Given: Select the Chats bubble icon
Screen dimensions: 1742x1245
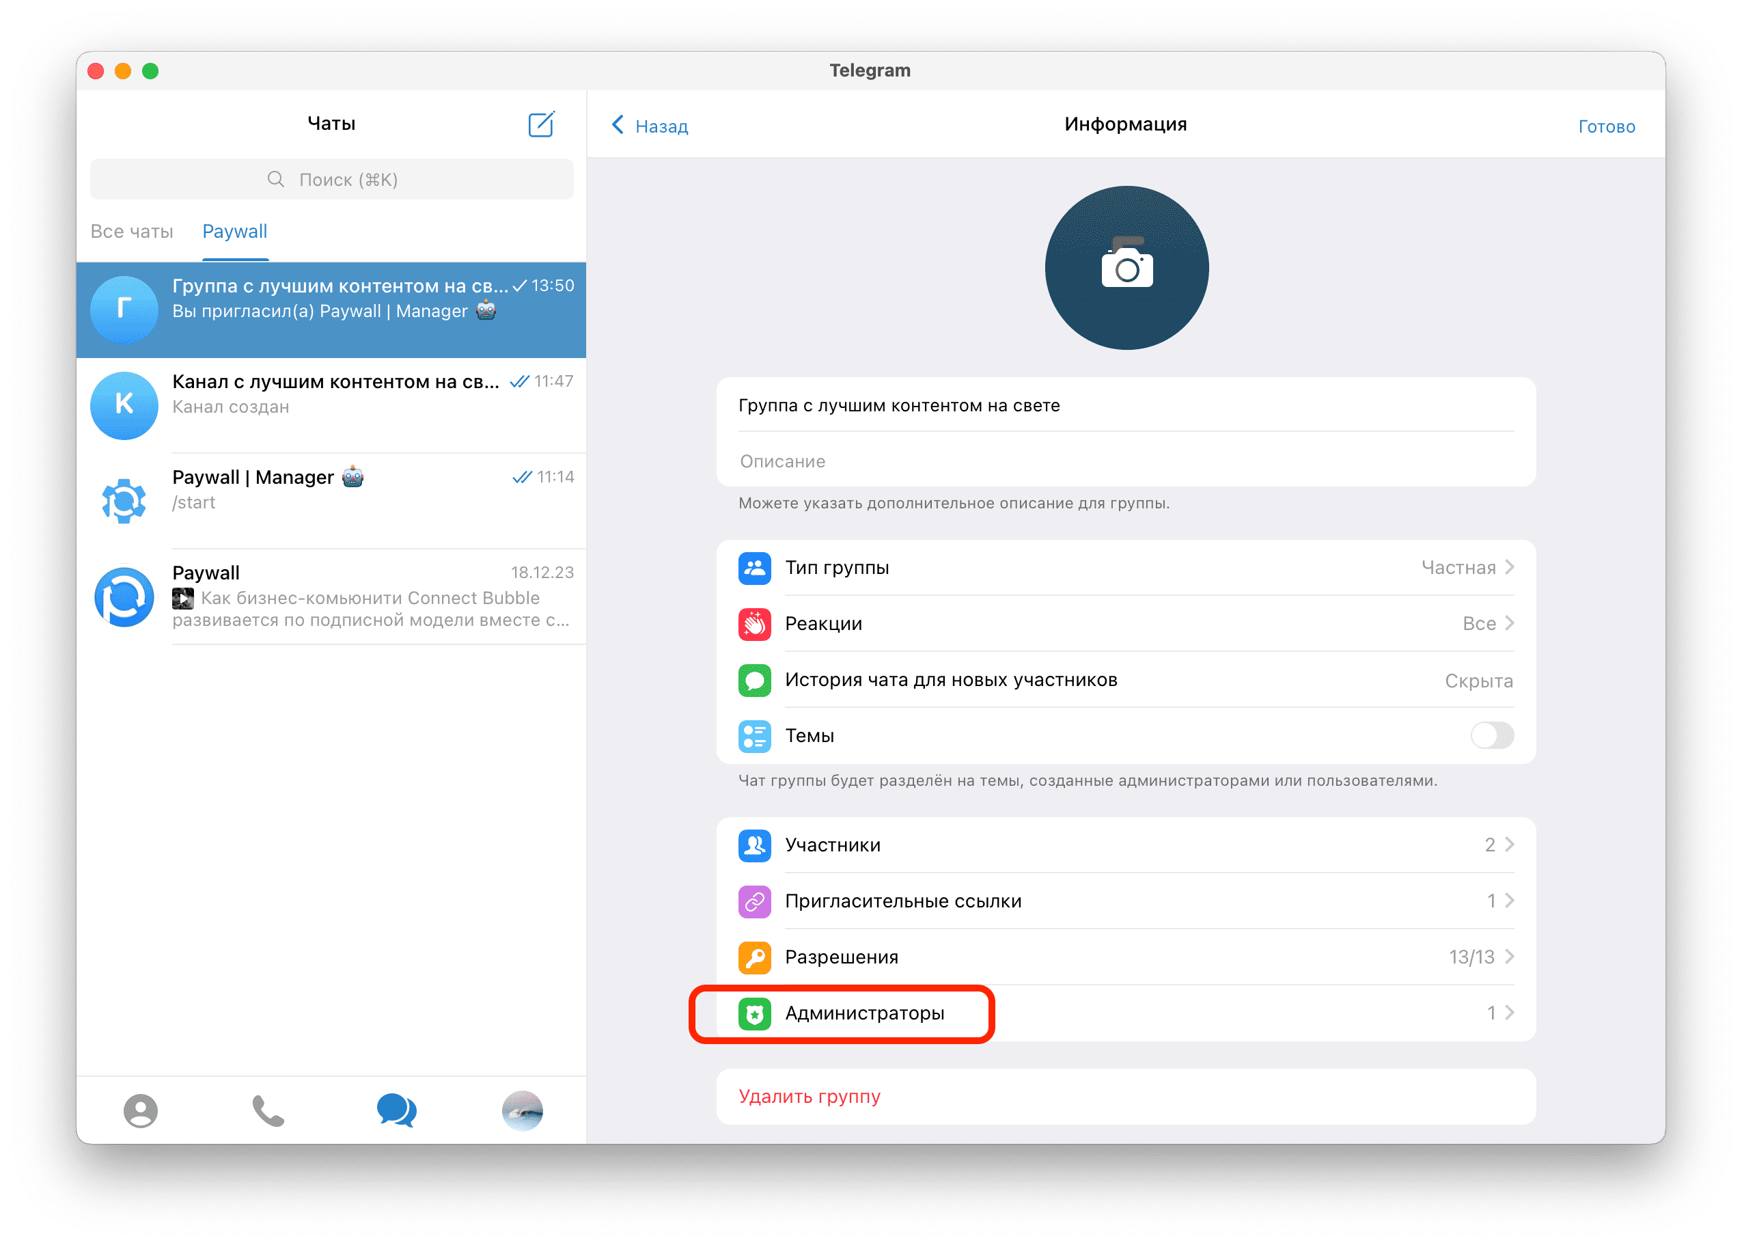Looking at the screenshot, I should (x=396, y=1110).
